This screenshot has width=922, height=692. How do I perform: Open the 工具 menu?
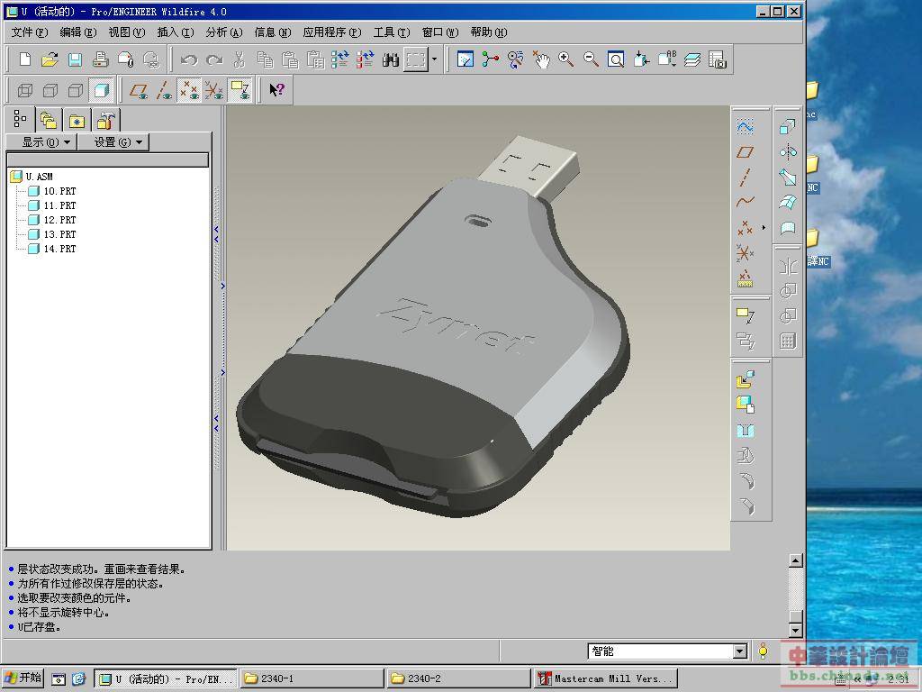pos(392,32)
